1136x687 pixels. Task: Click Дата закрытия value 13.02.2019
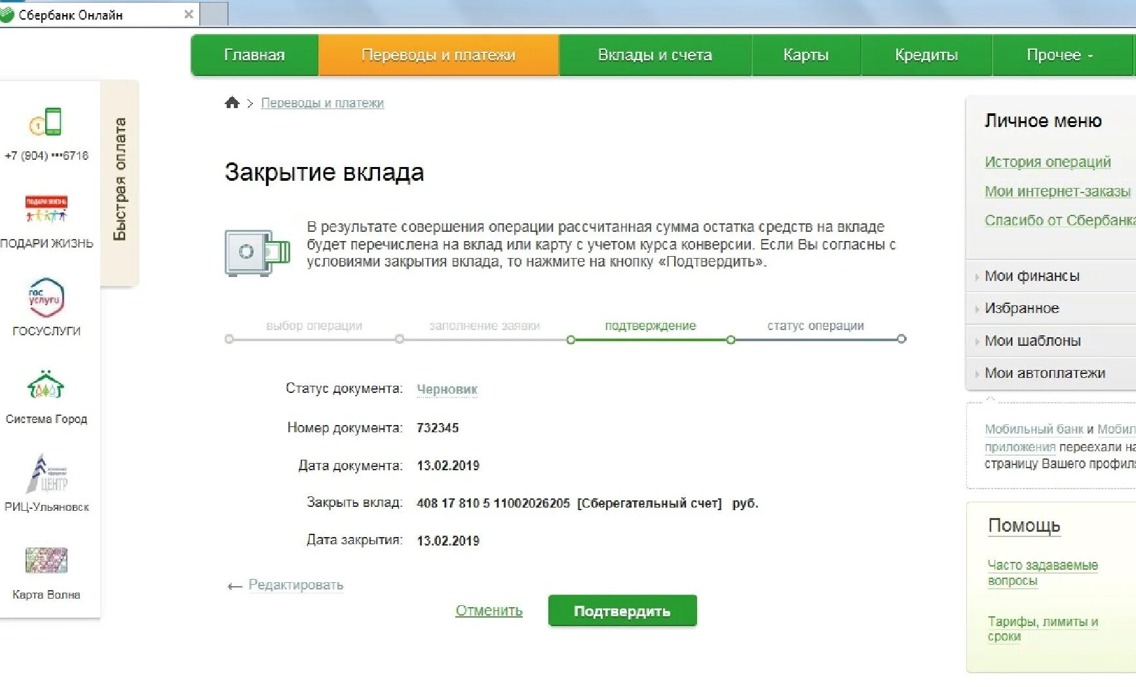point(448,541)
